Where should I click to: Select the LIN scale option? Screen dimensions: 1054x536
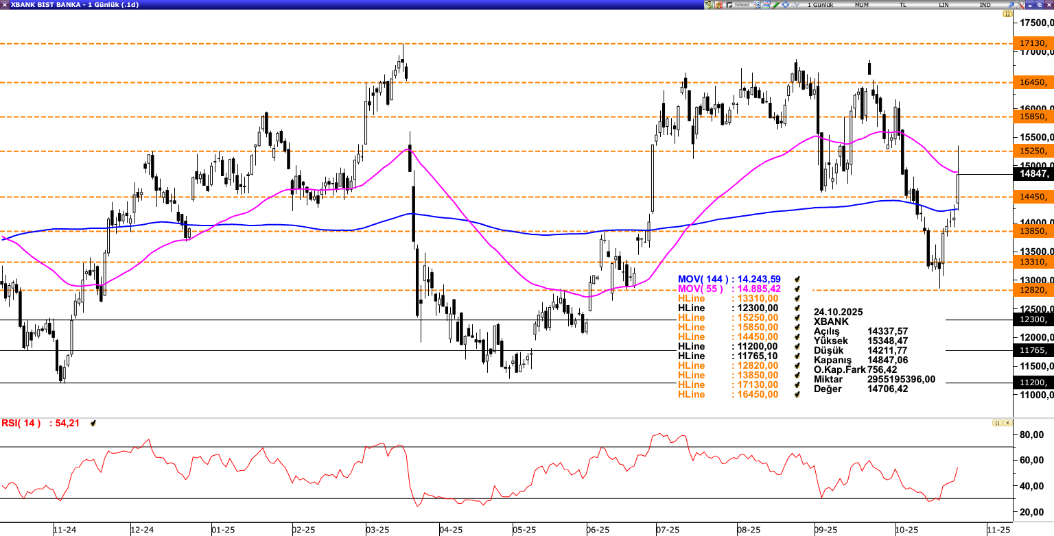tap(944, 5)
